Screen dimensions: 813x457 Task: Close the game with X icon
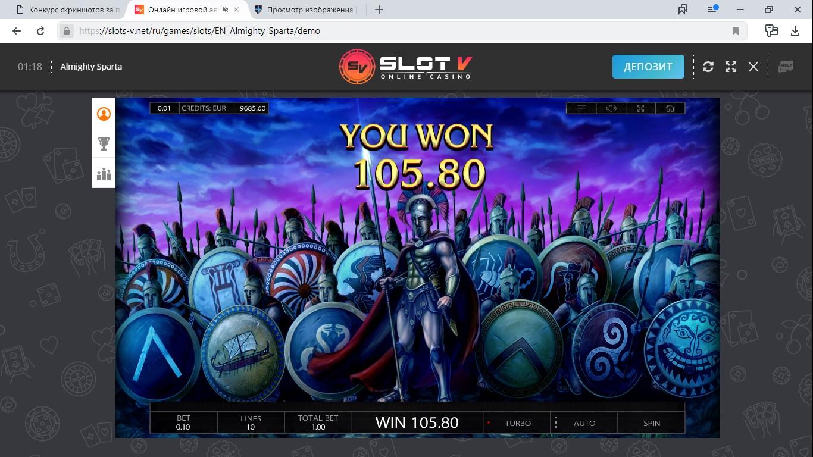tap(753, 67)
